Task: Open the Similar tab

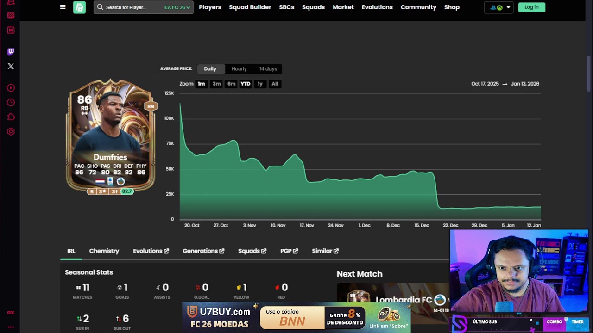Action: (x=325, y=251)
